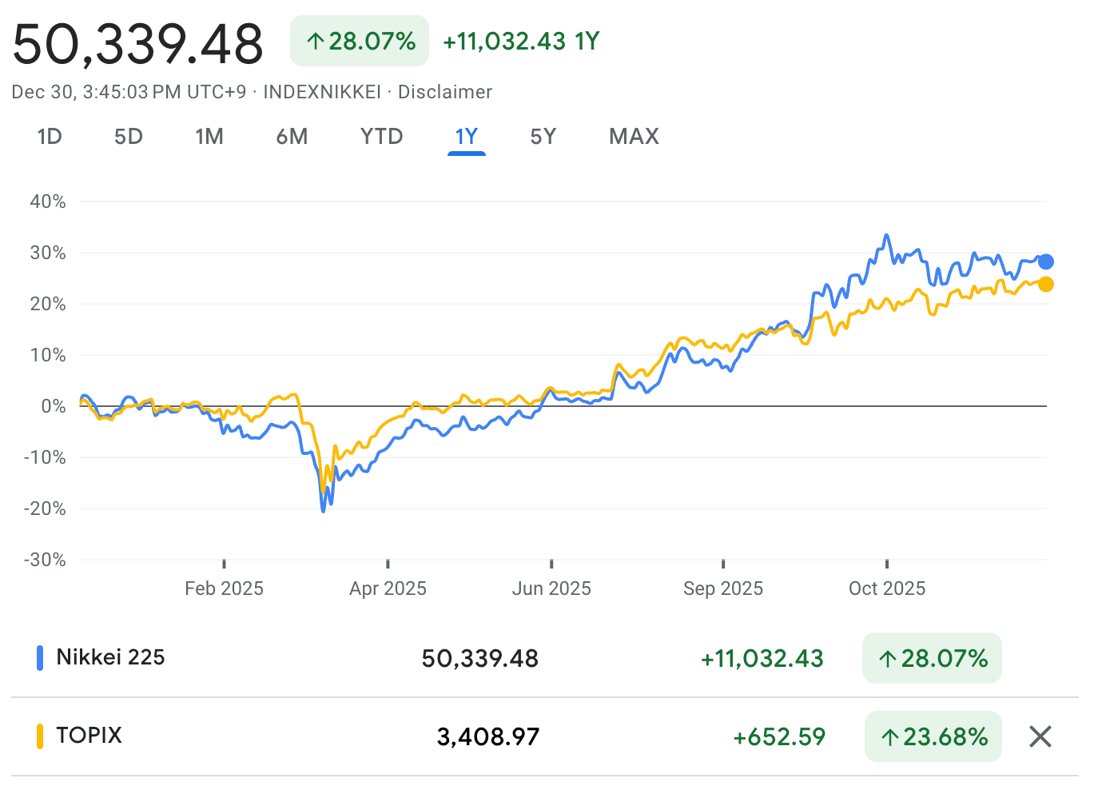
Task: Switch chart to YTD view
Action: [381, 137]
